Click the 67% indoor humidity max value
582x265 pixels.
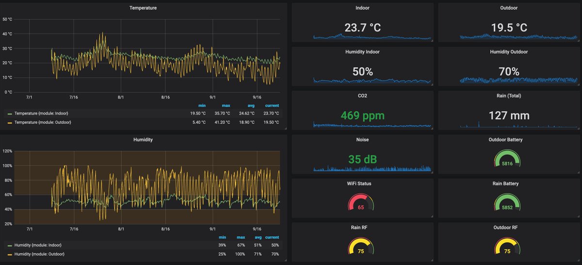tap(241, 245)
